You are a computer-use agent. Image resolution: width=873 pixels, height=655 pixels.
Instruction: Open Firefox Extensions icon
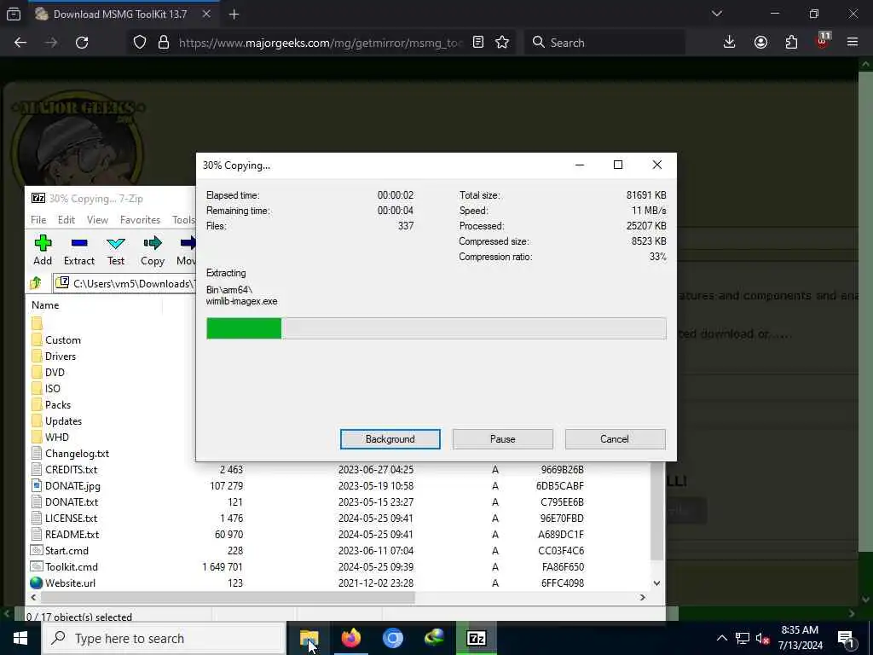coord(791,43)
